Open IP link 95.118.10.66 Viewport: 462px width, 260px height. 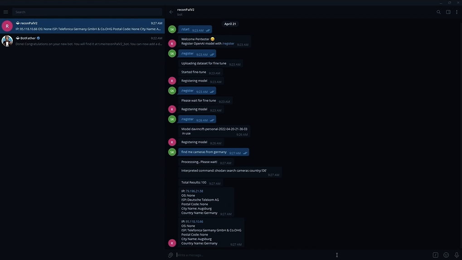pos(194,221)
